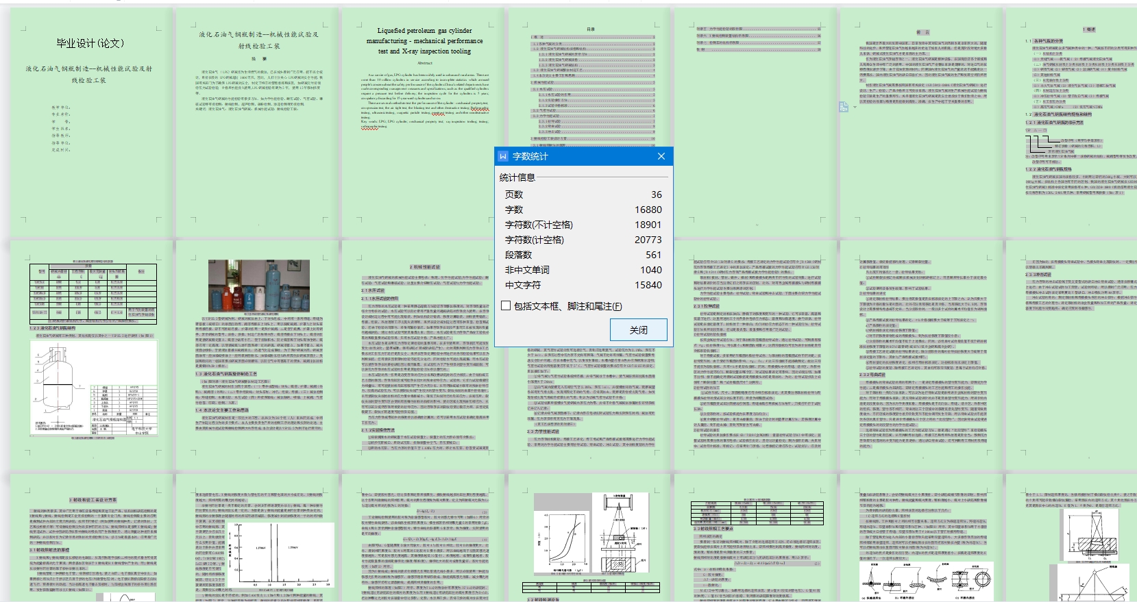Select the 1 概述 chapter page

(1072, 122)
